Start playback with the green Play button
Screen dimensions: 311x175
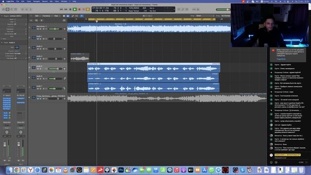coord(74,9)
